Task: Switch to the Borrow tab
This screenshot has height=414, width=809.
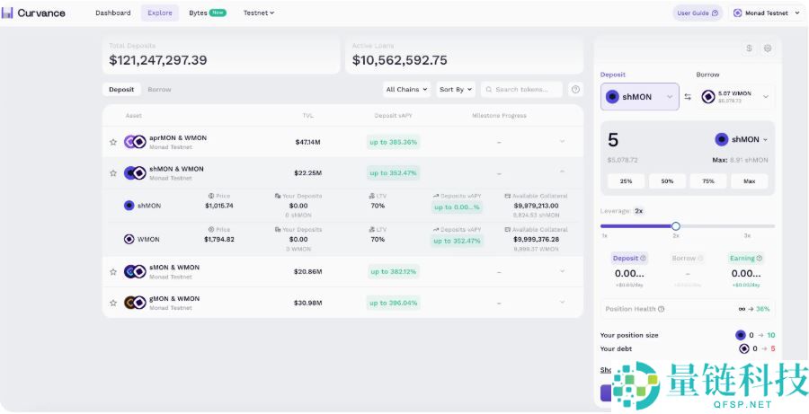Action: 159,90
